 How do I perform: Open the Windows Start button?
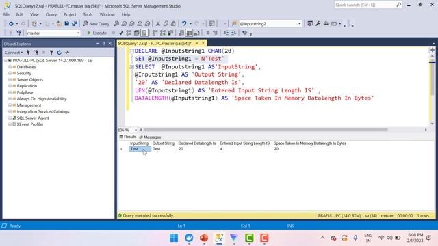point(174,238)
